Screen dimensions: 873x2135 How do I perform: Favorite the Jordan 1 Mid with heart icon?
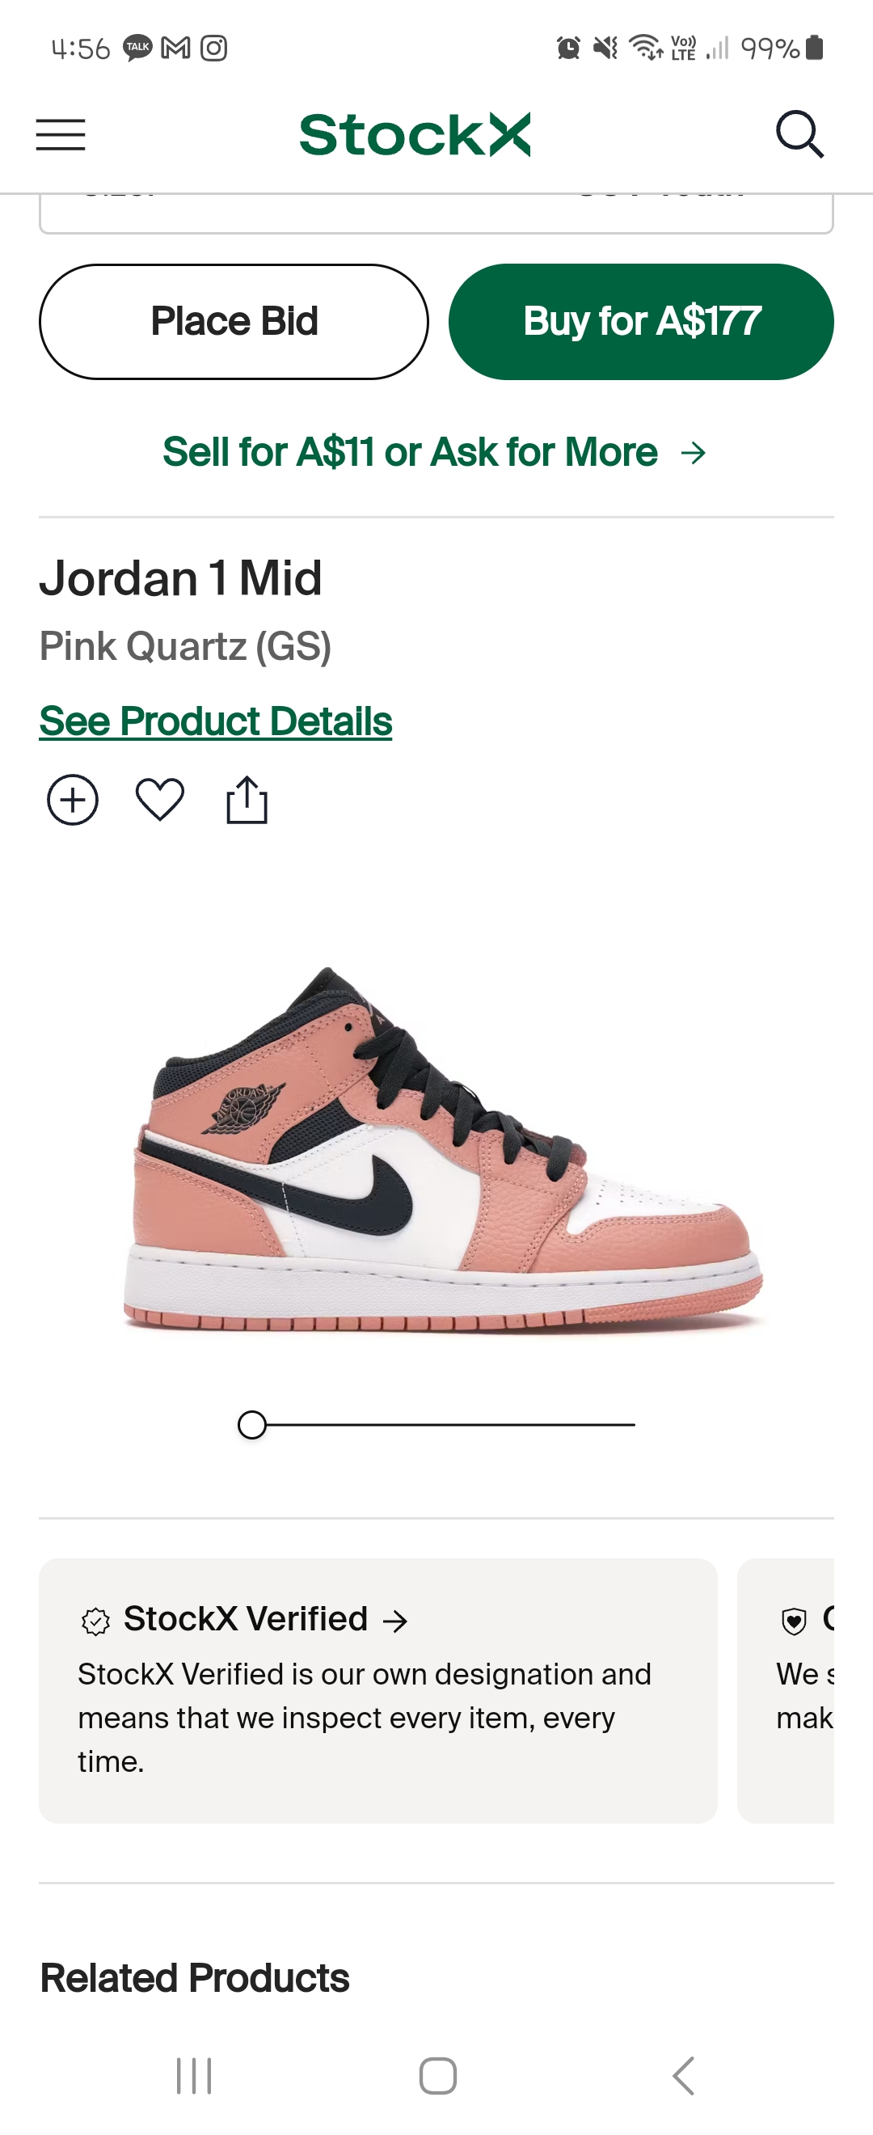160,801
